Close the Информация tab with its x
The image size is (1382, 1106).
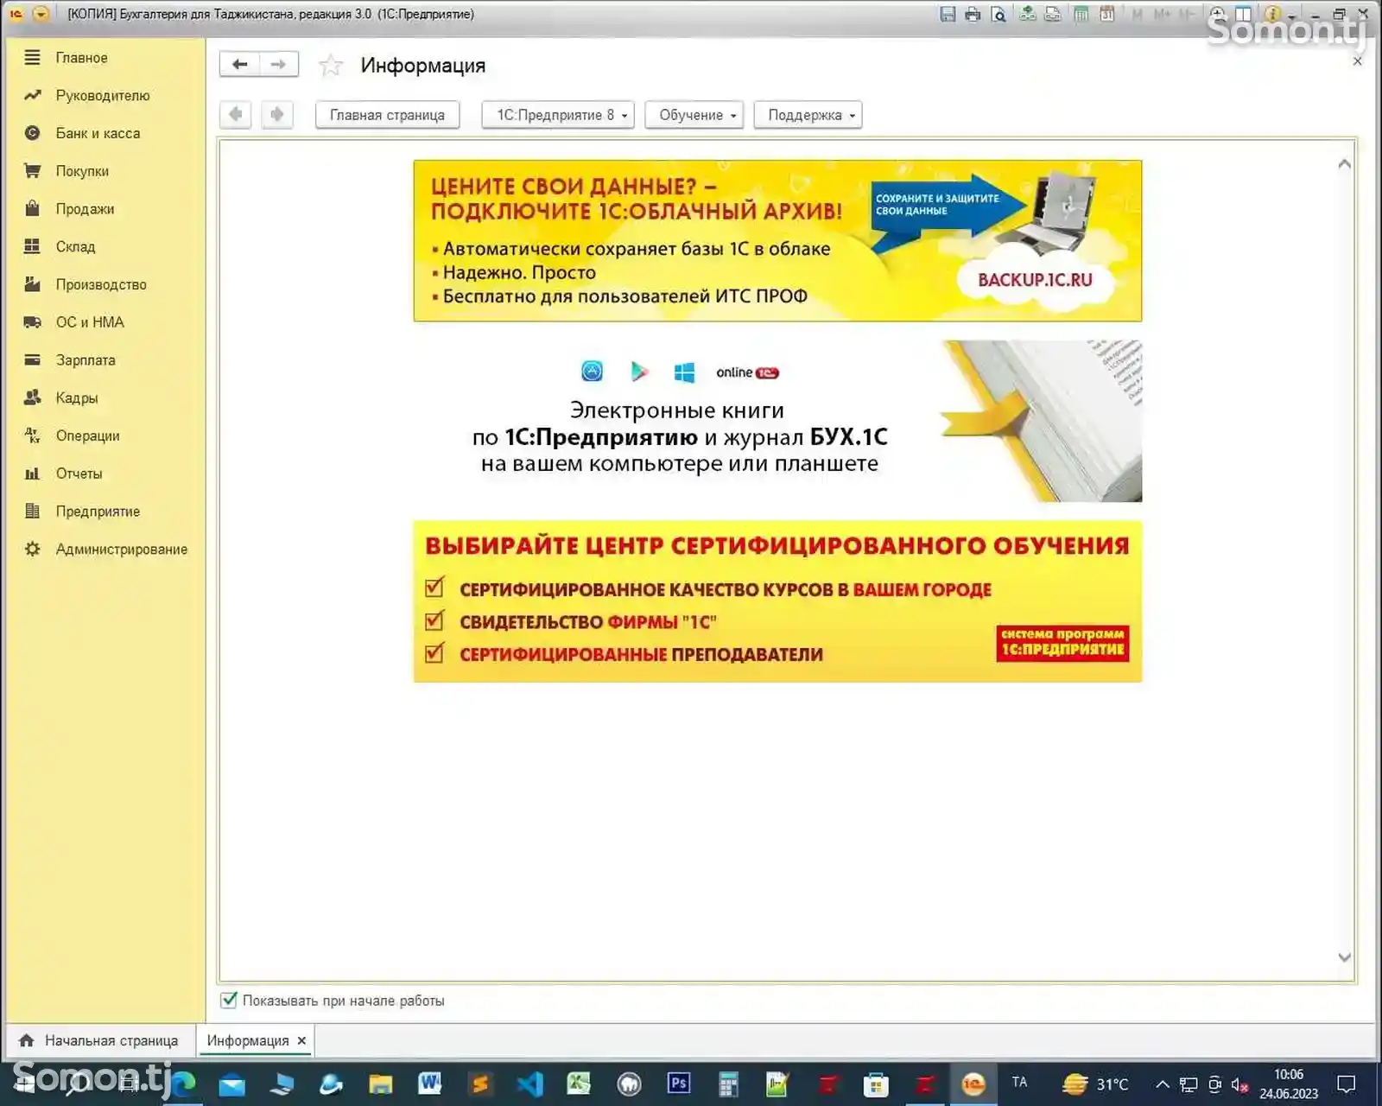click(301, 1040)
